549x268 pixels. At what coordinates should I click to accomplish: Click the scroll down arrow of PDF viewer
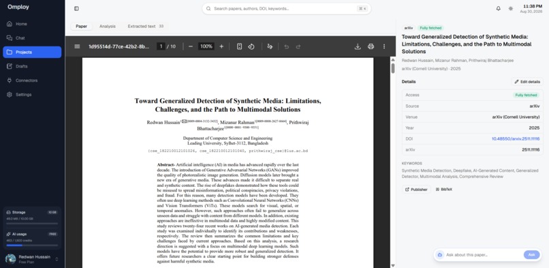393,265
